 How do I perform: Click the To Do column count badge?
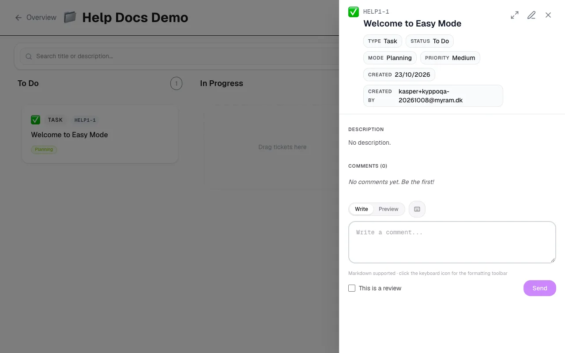click(x=176, y=83)
